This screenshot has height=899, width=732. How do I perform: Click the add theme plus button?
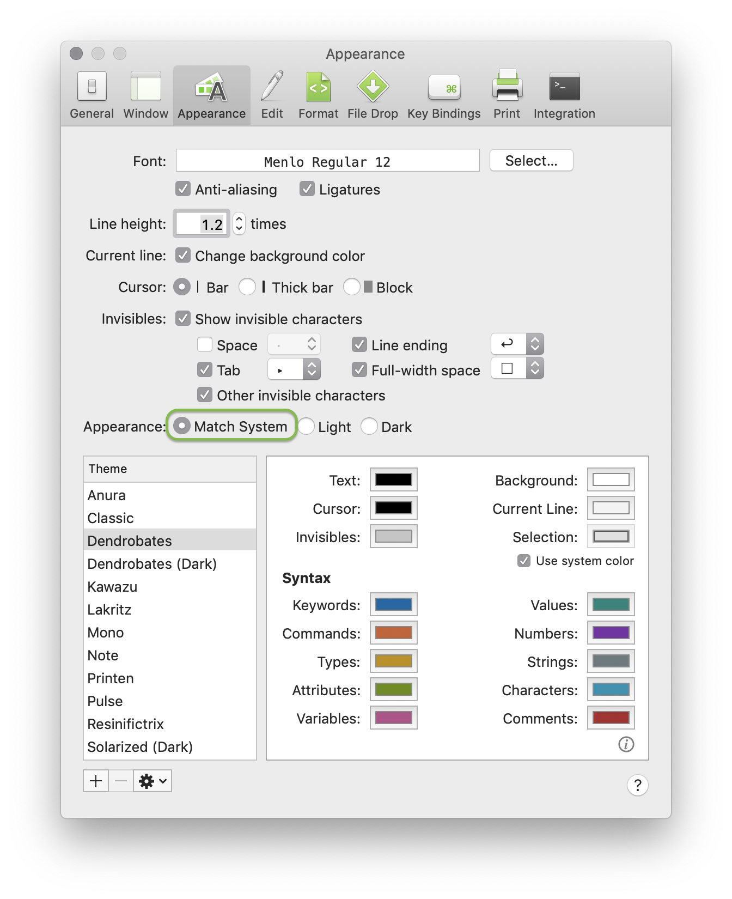[96, 781]
